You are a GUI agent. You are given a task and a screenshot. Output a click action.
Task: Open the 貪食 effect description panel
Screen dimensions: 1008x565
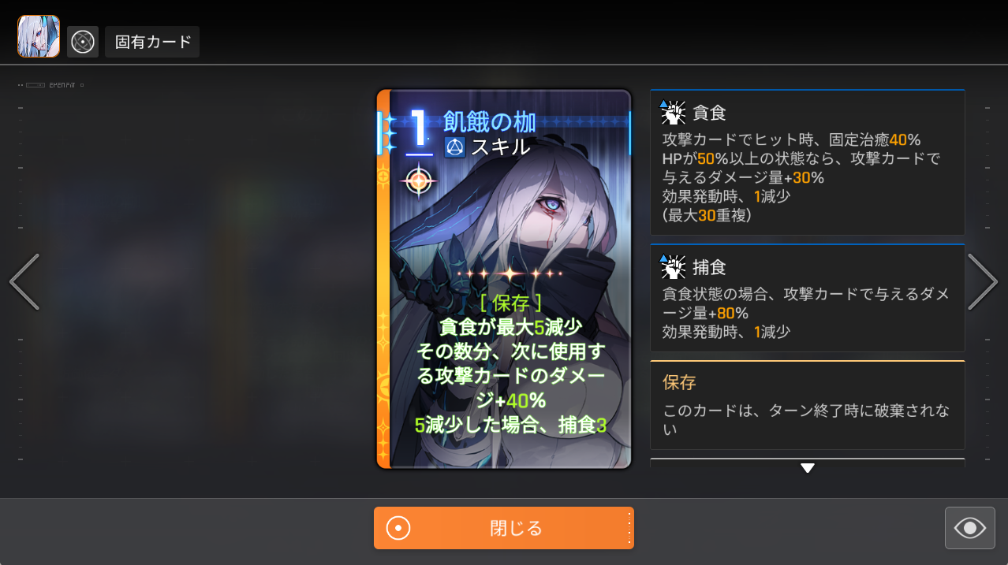pos(808,162)
